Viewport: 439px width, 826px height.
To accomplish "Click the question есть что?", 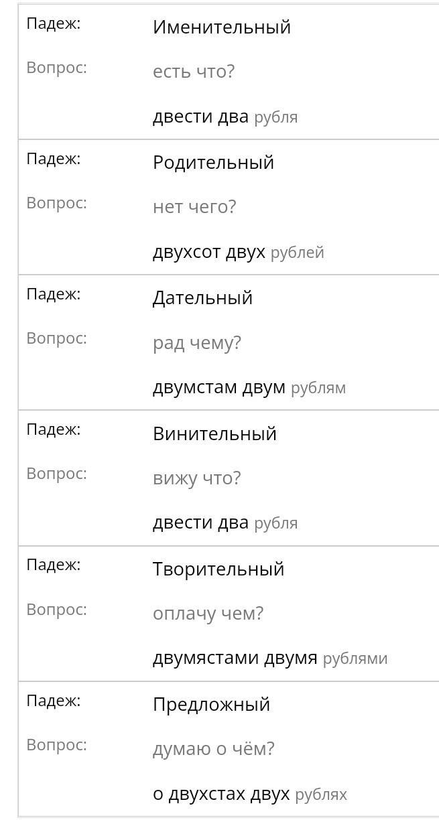I will [x=193, y=72].
